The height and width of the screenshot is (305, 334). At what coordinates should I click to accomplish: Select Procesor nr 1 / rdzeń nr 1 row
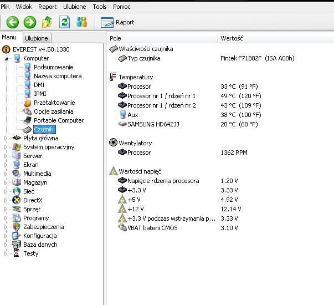click(189, 96)
